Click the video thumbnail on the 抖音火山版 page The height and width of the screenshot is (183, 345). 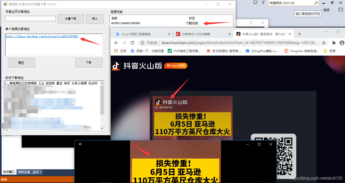(193, 118)
